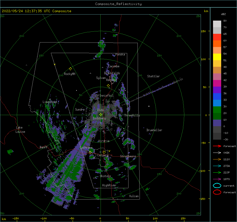Click the cyan 27ZW arrow in legend
The image size is (237, 222).
click(x=217, y=166)
